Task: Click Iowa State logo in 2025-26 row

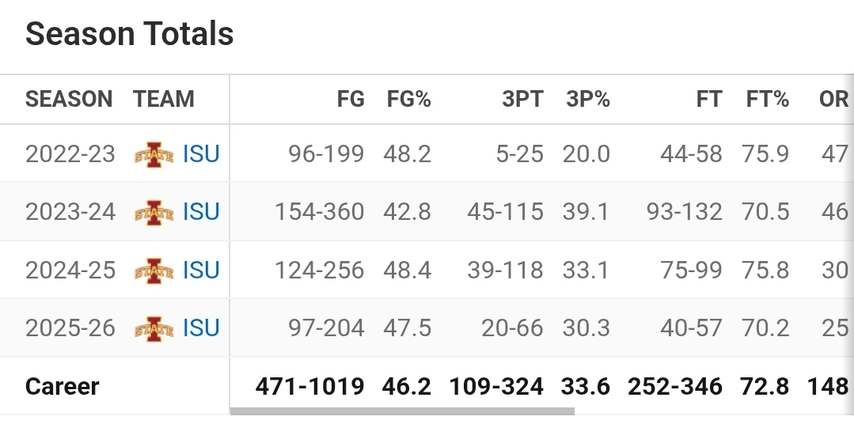Action: (154, 328)
